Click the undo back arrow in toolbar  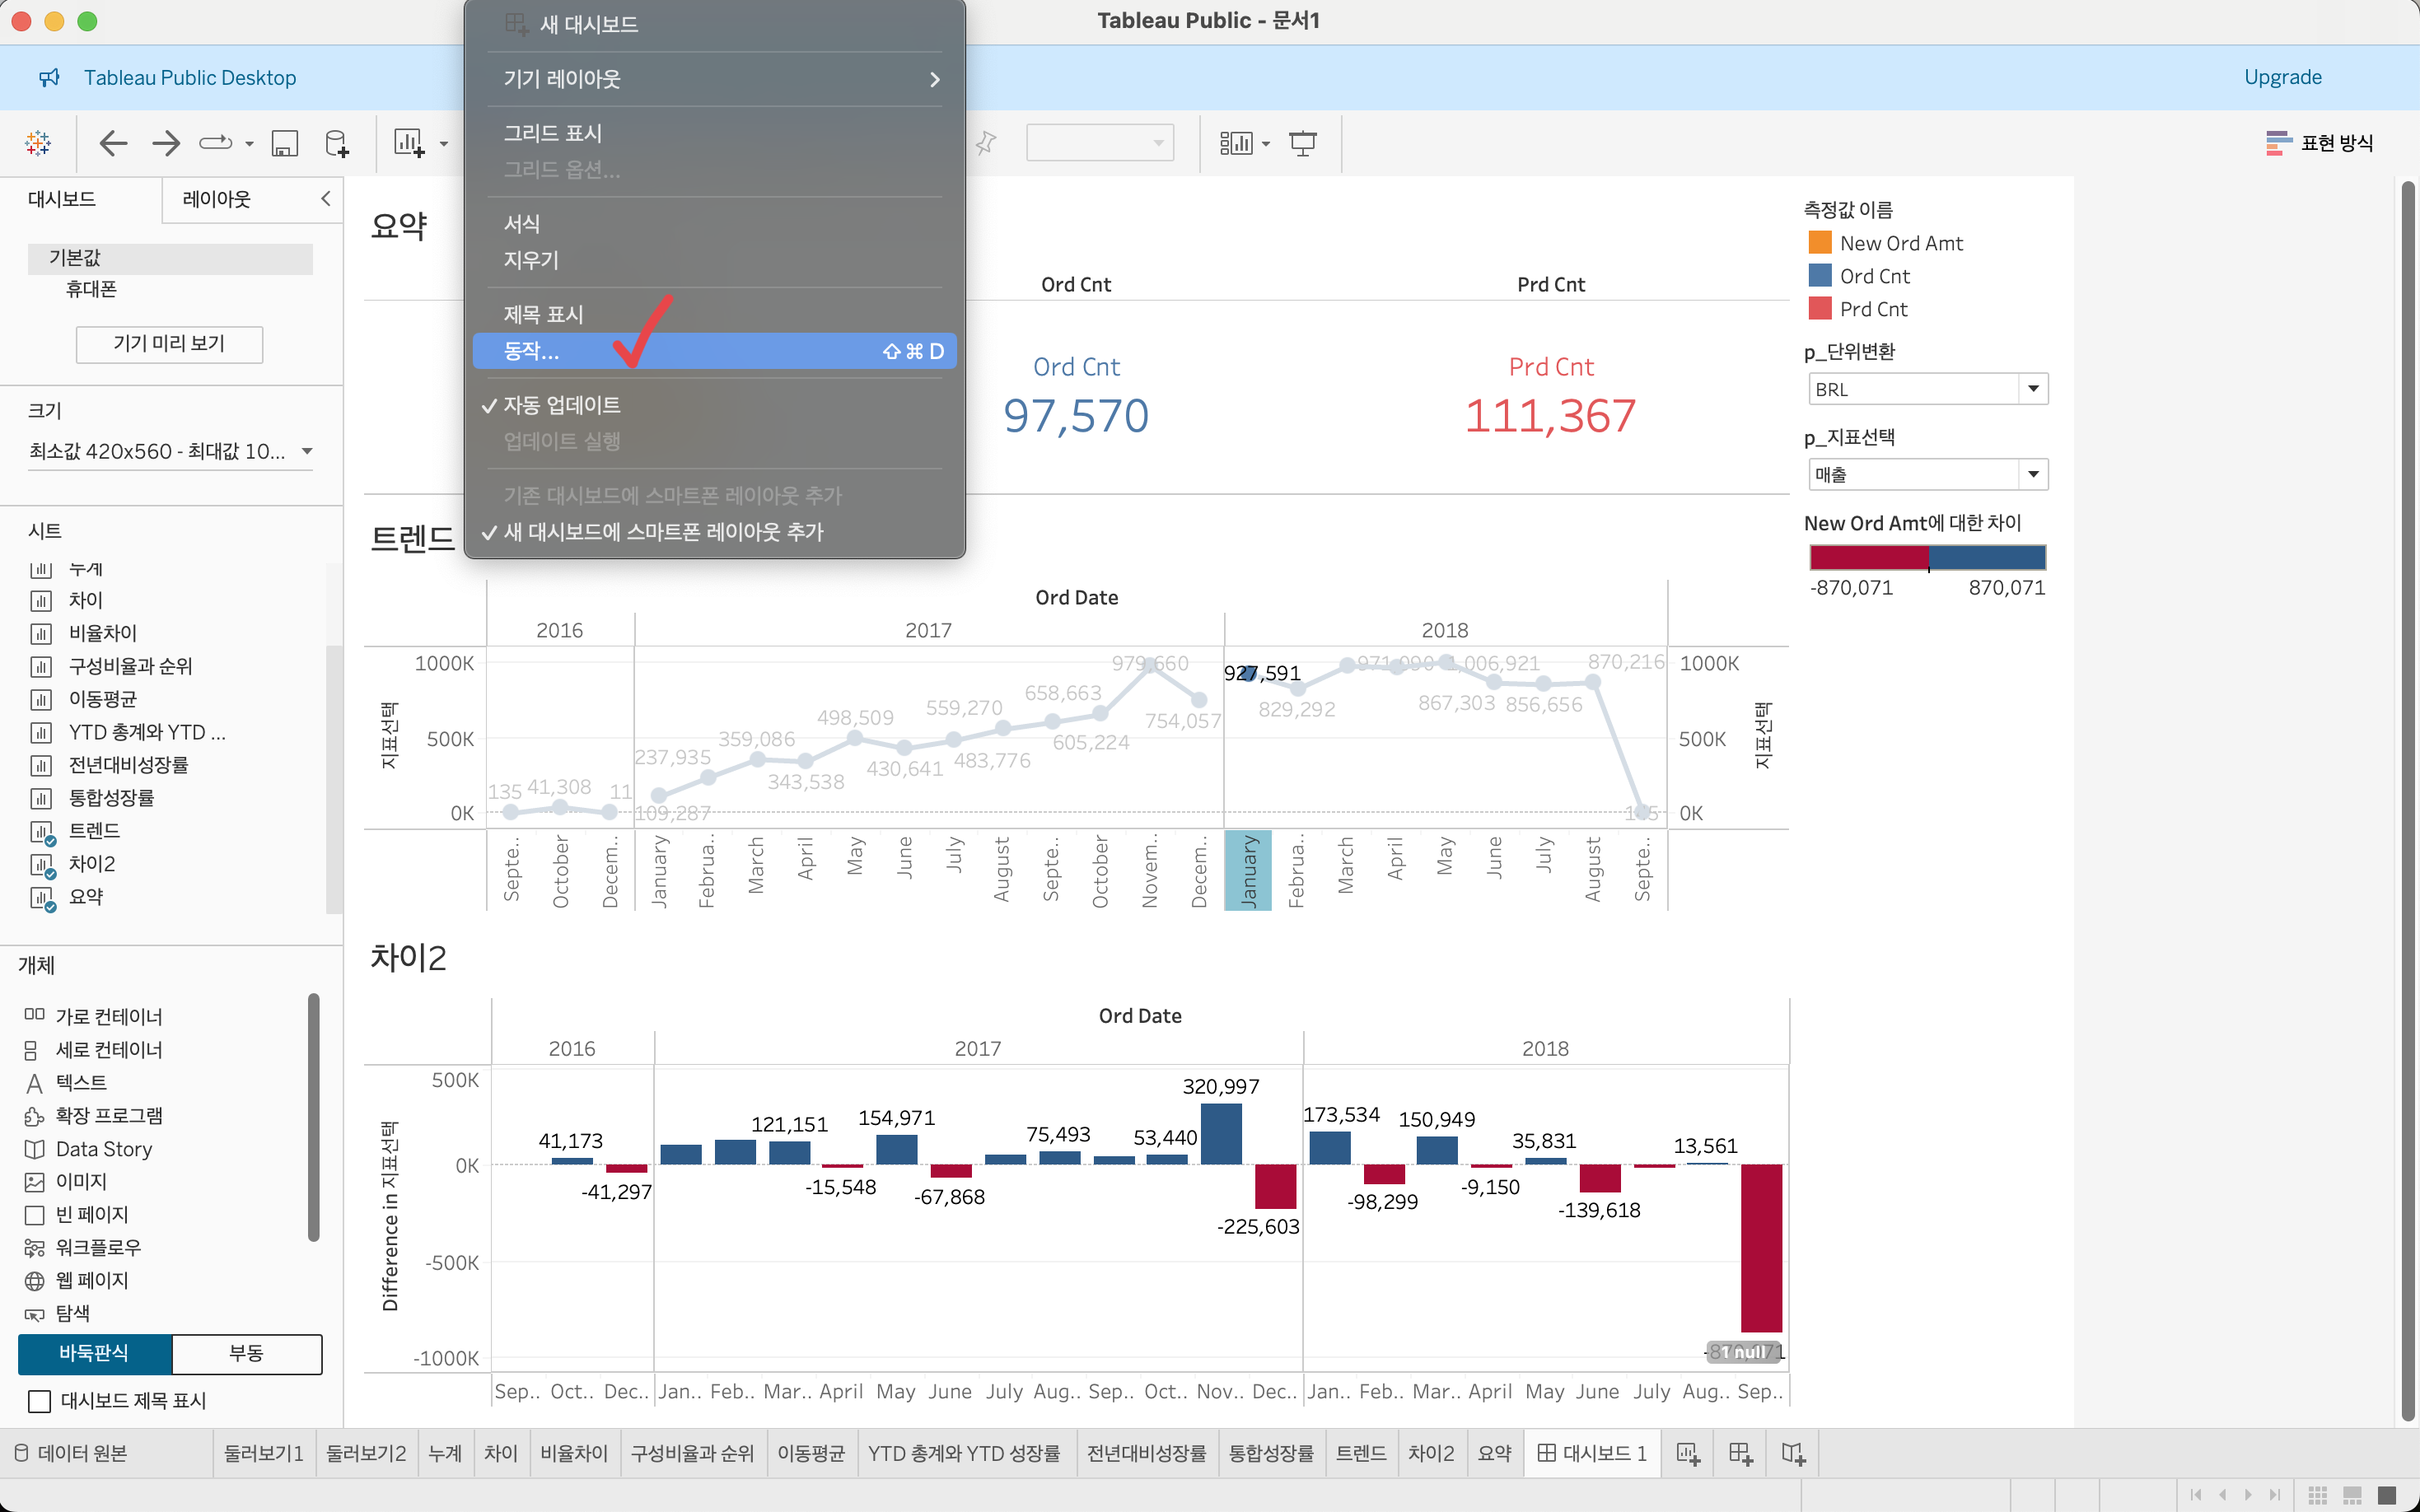[x=113, y=143]
